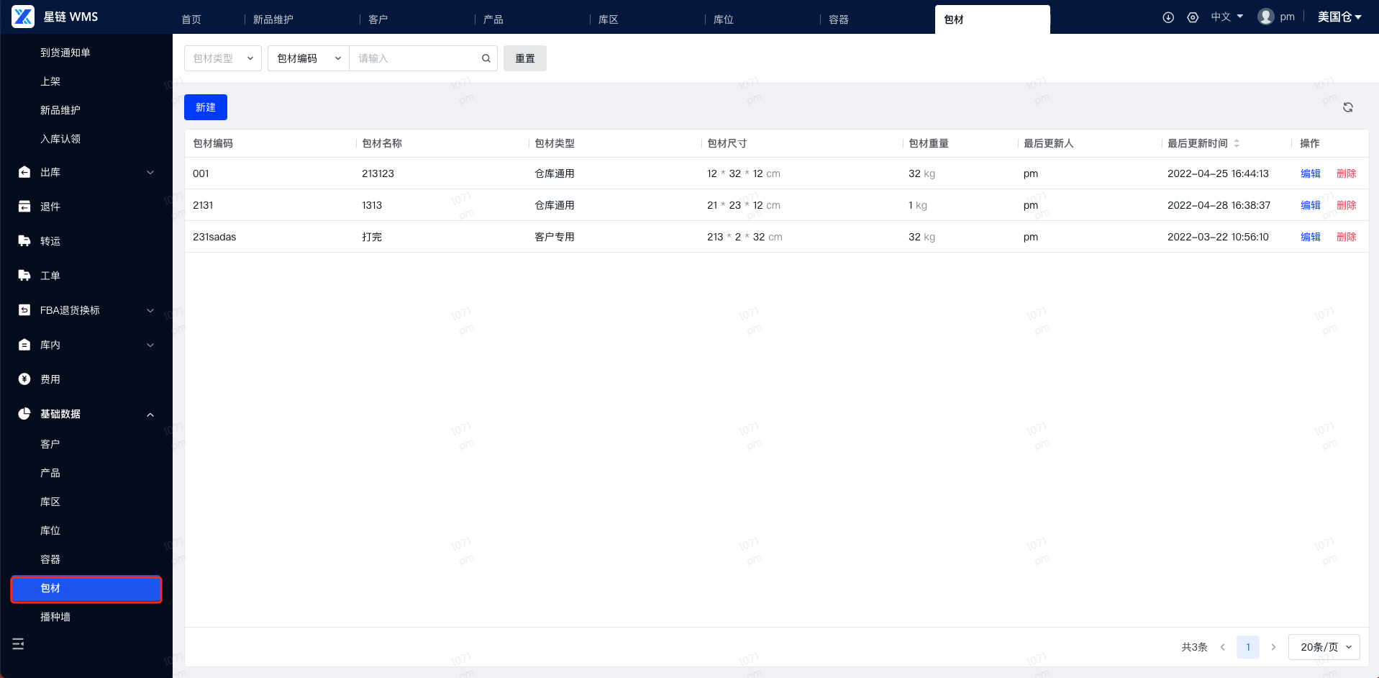The width and height of the screenshot is (1379, 678).
Task: Expand the FBA退货换标 menu chevron
Action: click(150, 311)
